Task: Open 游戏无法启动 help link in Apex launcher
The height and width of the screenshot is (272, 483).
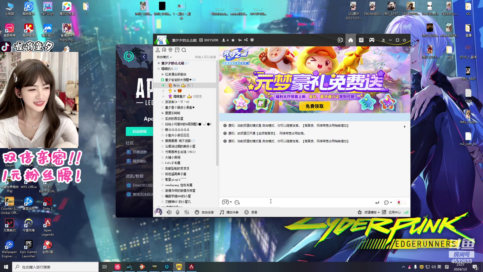Action: click(x=140, y=194)
